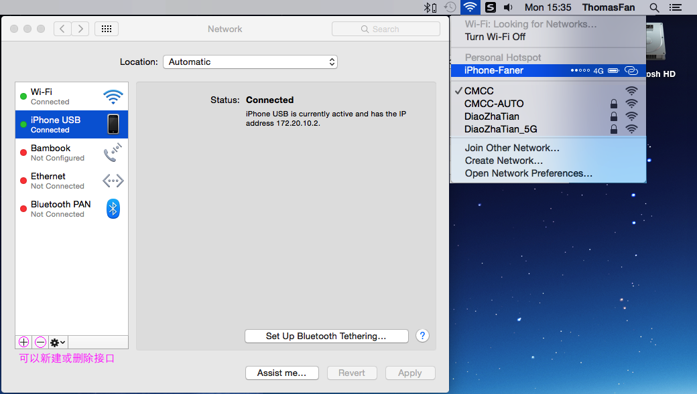Image resolution: width=697 pixels, height=394 pixels.
Task: Click Mon 15:35 clock in menu bar
Action: (x=548, y=7)
